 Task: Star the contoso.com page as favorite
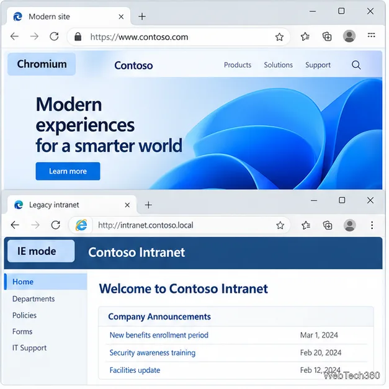tap(279, 37)
